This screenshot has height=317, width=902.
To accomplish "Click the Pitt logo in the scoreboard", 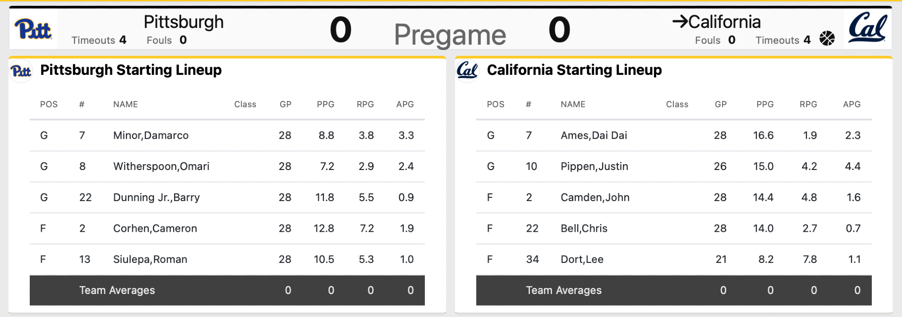I will click(33, 30).
